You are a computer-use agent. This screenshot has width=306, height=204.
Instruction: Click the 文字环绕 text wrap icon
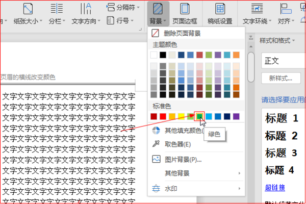click(257, 9)
